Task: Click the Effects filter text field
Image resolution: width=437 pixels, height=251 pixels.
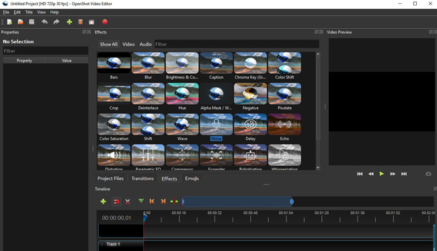Action: 237,44
